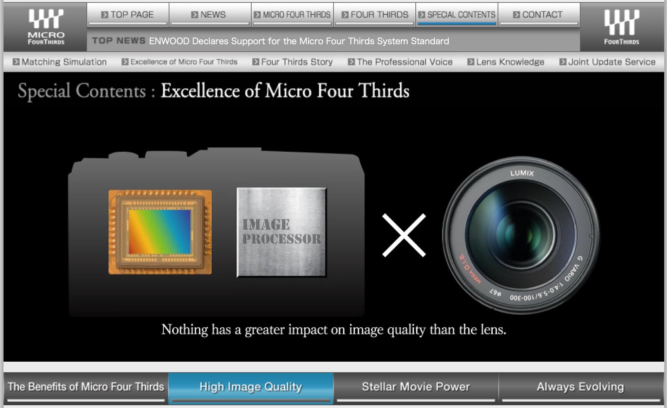Click the arrow icon beside FOUR THIRDS
Viewport: 667px width, 408px height.
pos(345,15)
